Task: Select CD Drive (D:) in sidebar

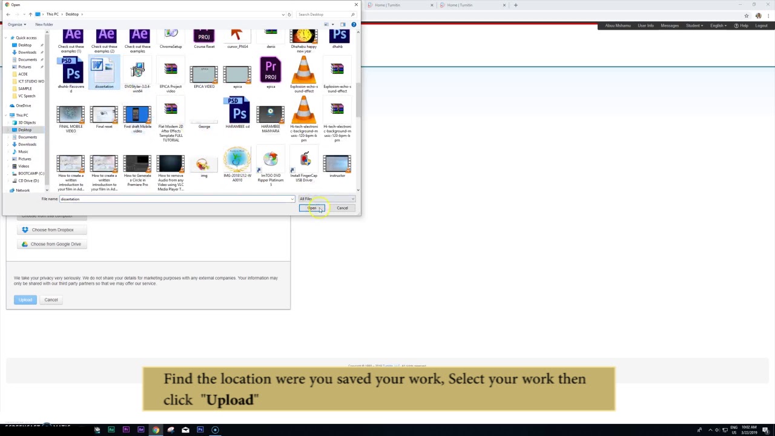Action: 28,180
